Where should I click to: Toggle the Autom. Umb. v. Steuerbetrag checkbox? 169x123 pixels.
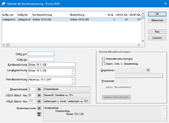click(103, 64)
